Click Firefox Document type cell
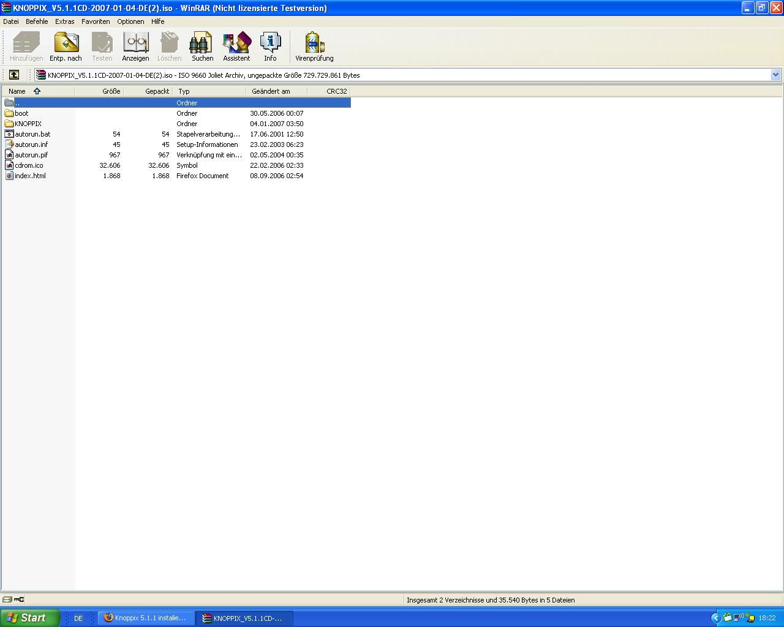 point(202,176)
